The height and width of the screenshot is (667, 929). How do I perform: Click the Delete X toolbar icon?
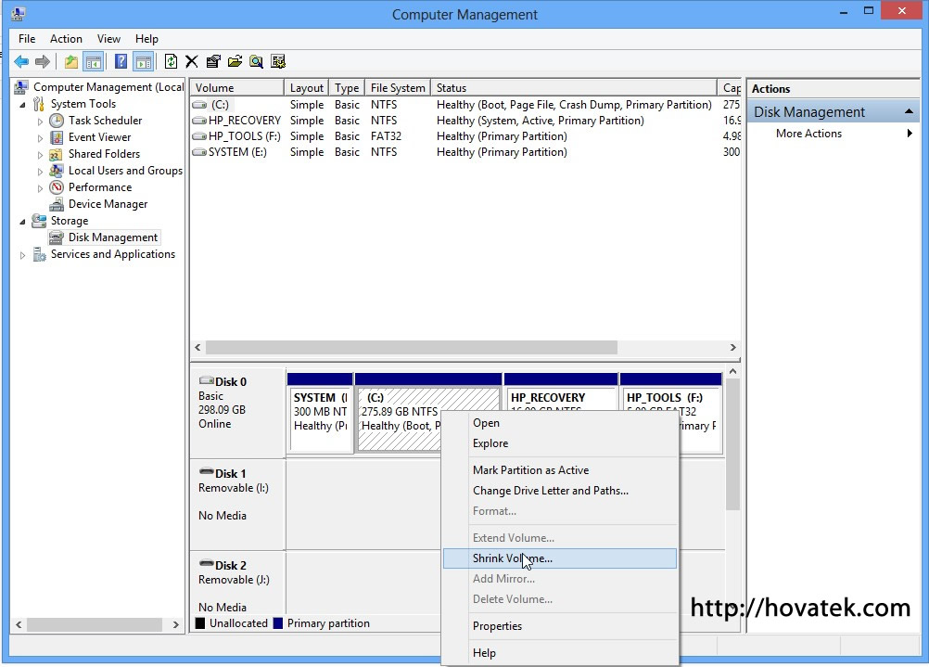(191, 61)
